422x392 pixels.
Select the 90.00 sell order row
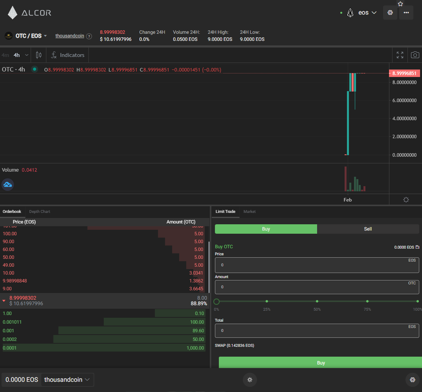point(104,241)
